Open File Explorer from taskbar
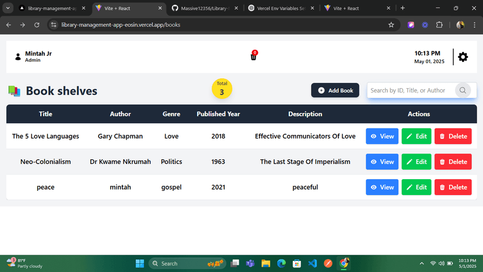Viewport: 483px width, 272px height. click(x=266, y=263)
